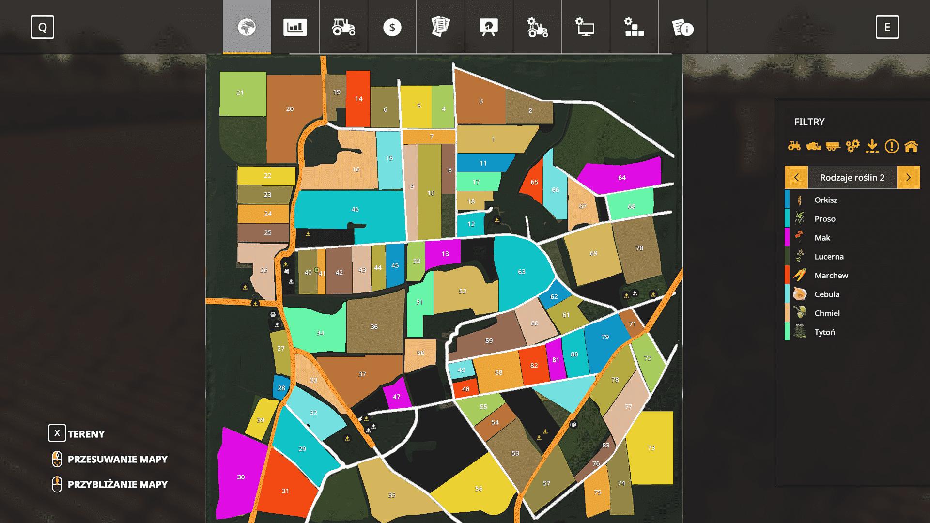Click the X Tereny button

(x=57, y=433)
